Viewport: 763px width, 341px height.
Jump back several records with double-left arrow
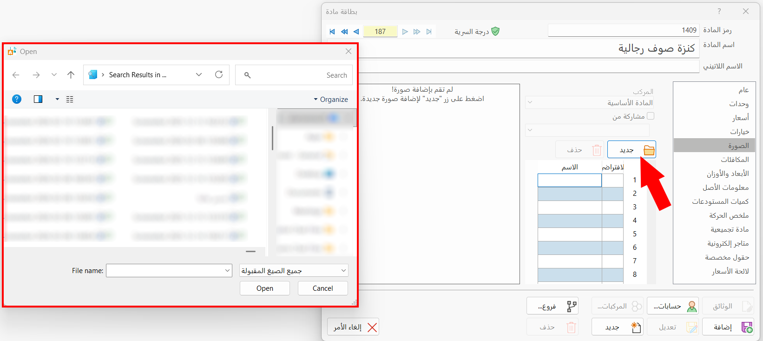point(344,32)
